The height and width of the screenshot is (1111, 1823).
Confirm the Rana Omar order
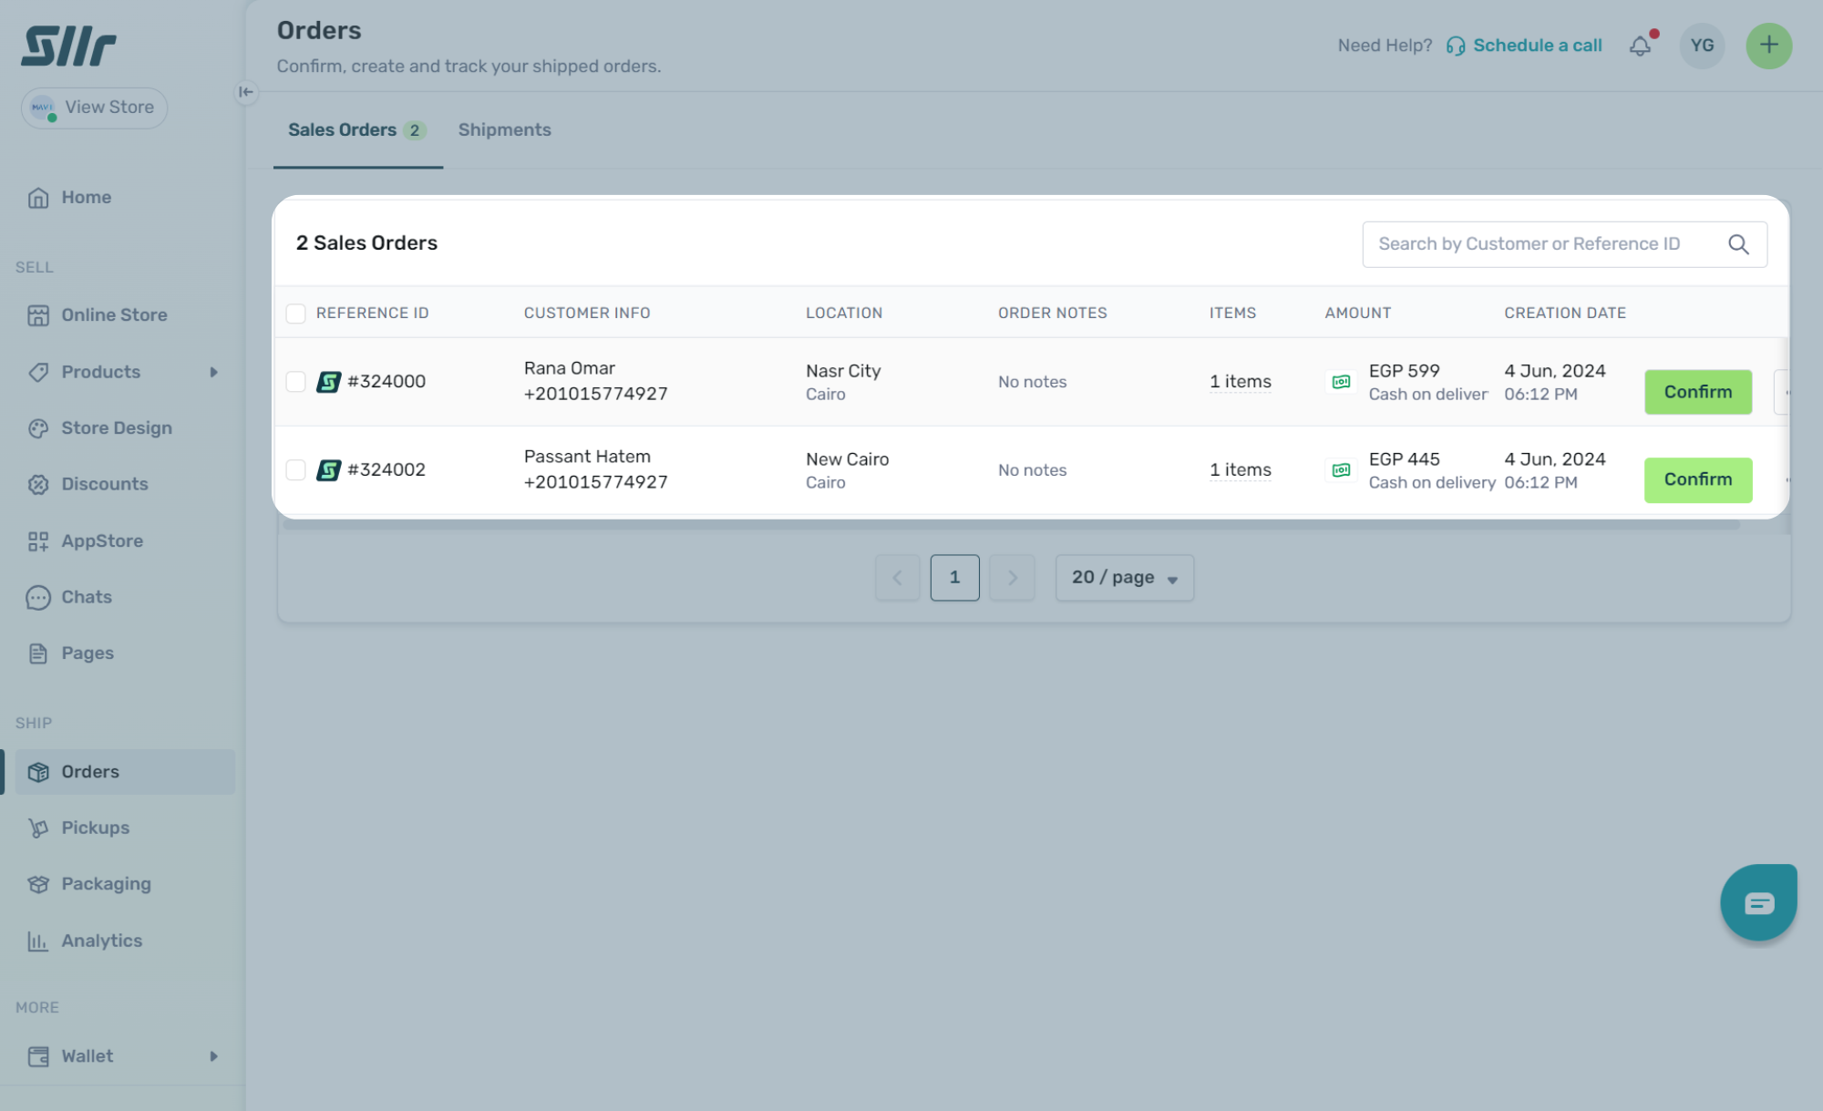tap(1697, 392)
